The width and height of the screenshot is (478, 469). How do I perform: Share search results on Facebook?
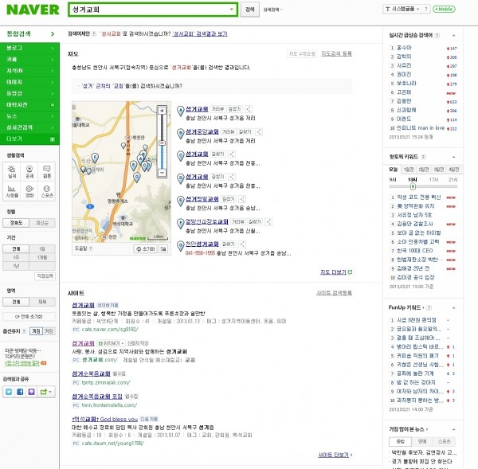point(20,392)
